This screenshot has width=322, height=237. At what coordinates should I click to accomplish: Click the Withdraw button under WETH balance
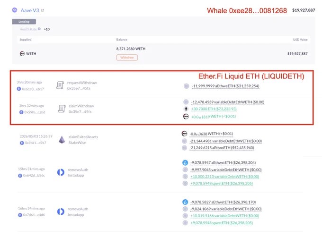pyautogui.click(x=127, y=58)
